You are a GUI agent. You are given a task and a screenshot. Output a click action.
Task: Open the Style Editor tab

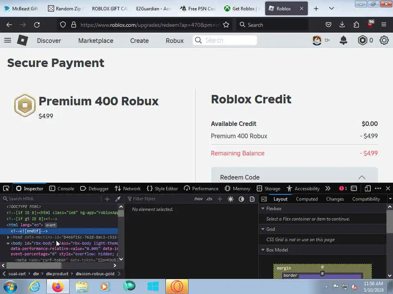pos(162,188)
